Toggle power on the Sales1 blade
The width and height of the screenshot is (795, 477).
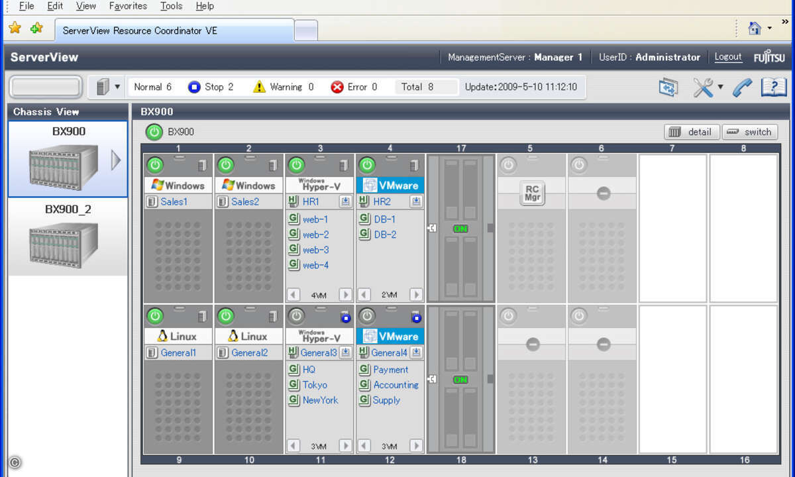point(155,164)
